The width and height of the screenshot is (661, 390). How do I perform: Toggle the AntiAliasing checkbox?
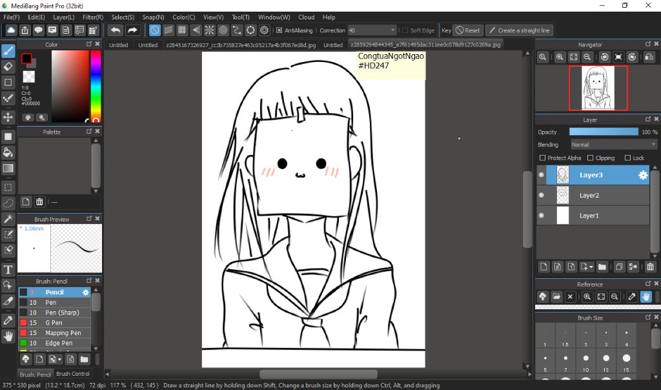click(279, 30)
